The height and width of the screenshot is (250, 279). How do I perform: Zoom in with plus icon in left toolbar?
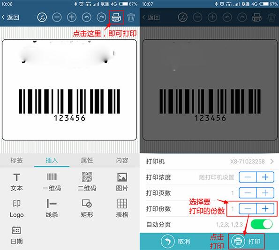pos(72,17)
